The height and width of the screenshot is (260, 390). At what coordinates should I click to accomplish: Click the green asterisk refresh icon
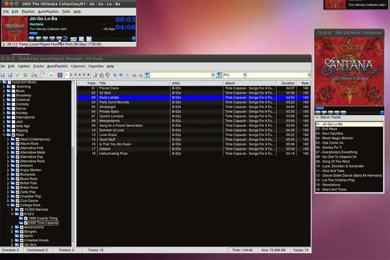pos(25,75)
